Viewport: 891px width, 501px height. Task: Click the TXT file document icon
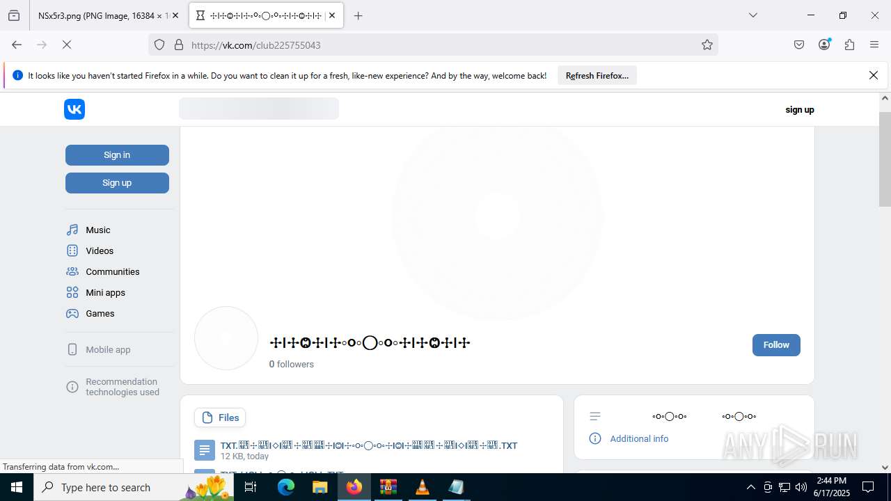tap(205, 450)
